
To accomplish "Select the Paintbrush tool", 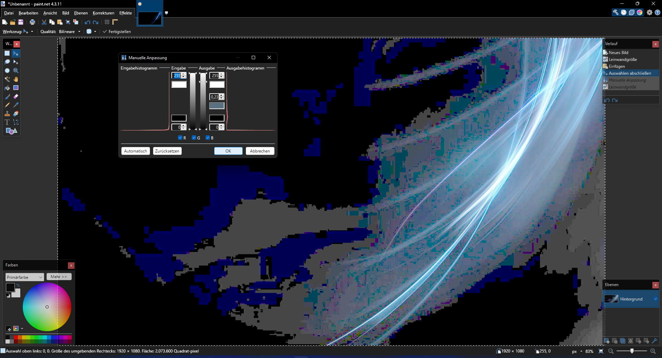I will (x=7, y=96).
